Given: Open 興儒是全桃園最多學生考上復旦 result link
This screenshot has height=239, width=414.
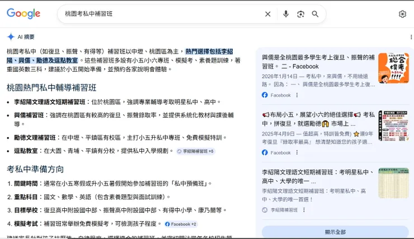Looking at the screenshot, I should tap(318, 62).
